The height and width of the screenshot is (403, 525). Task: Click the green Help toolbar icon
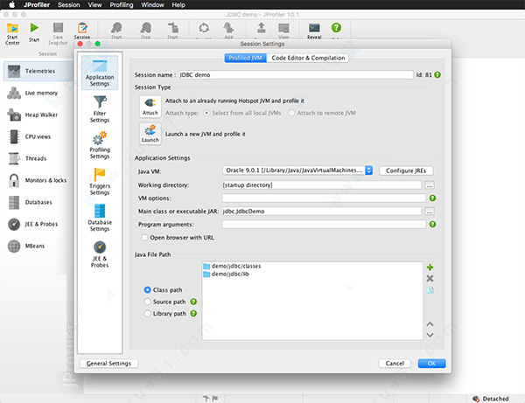tap(336, 28)
